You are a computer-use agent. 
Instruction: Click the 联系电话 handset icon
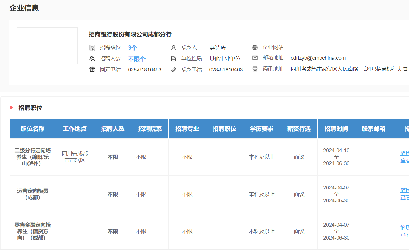(x=173, y=69)
